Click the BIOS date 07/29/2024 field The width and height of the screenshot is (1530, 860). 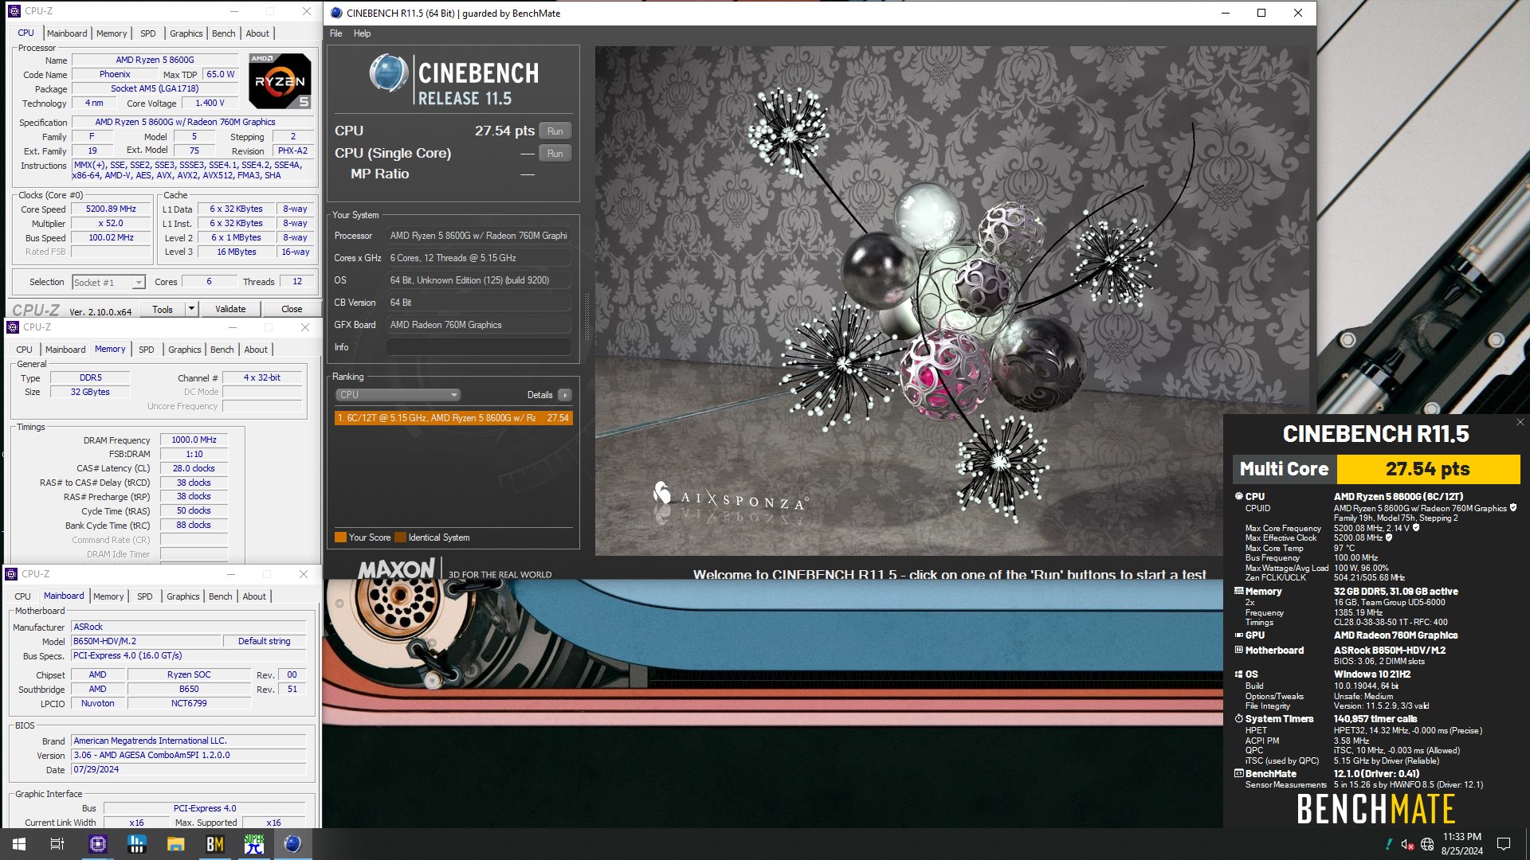point(189,770)
